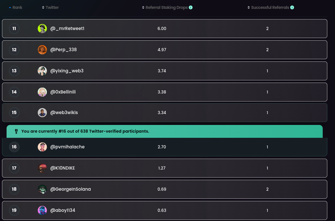Open @_mrRetweet1 Twitter handle
This screenshot has height=221, width=335.
67,29
